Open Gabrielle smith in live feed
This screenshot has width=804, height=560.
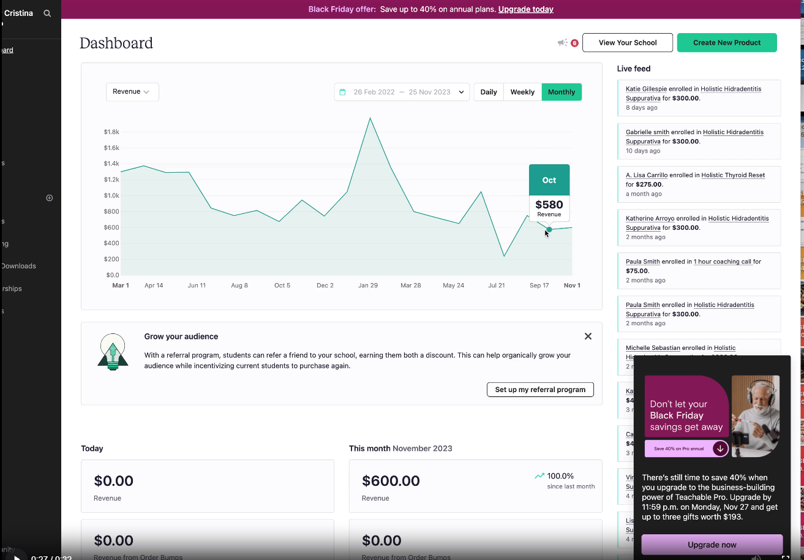(x=647, y=132)
